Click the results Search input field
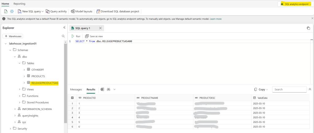The image size is (314, 133). point(289,89)
